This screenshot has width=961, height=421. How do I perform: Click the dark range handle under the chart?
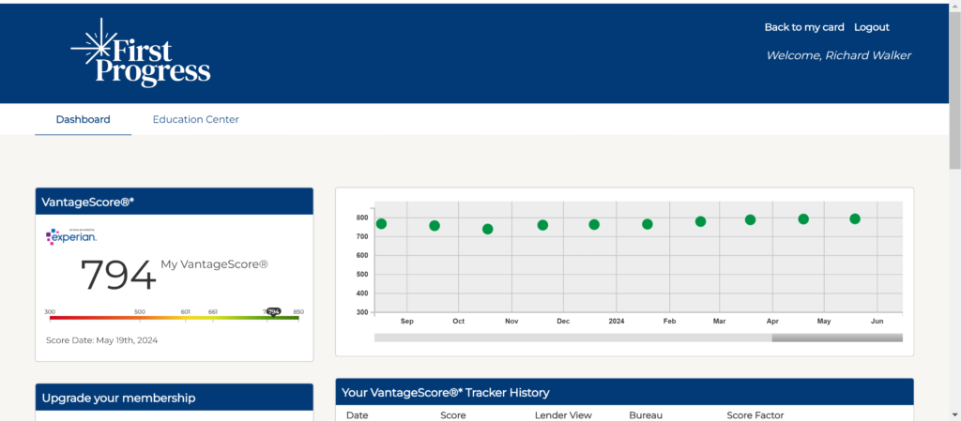(x=837, y=338)
